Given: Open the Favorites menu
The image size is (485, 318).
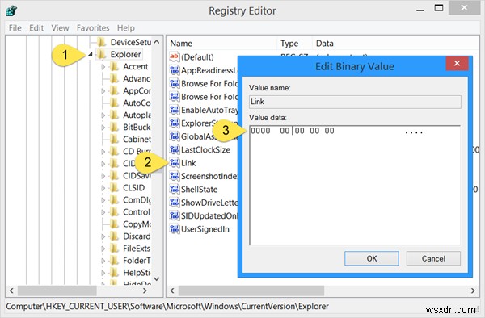Looking at the screenshot, I should coord(93,28).
